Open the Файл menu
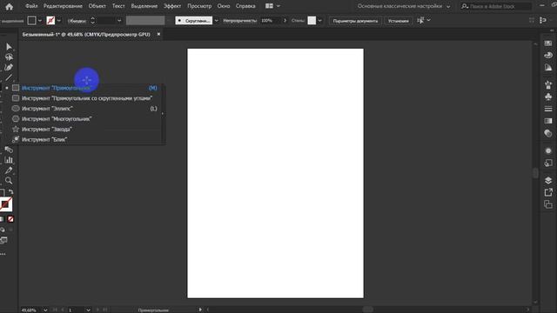 (31, 6)
